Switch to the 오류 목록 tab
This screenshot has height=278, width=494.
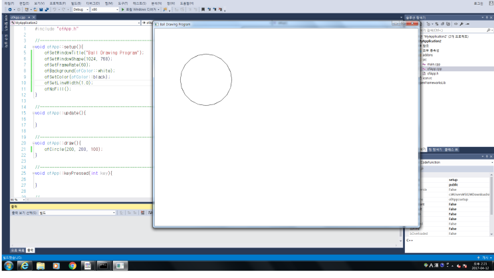(x=18, y=250)
